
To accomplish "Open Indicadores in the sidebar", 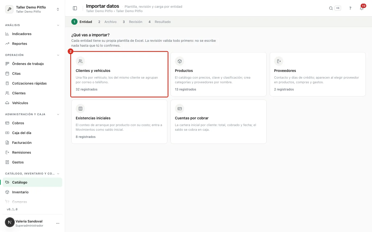I will tap(33, 34).
